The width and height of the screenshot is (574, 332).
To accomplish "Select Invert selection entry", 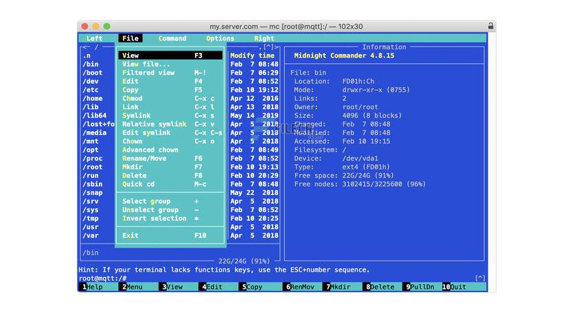I will 170,219.
